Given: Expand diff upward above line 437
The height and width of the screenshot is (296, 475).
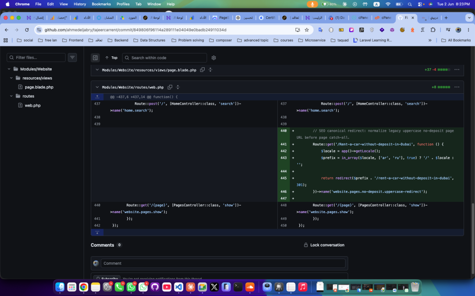Looking at the screenshot, I should tap(97, 97).
